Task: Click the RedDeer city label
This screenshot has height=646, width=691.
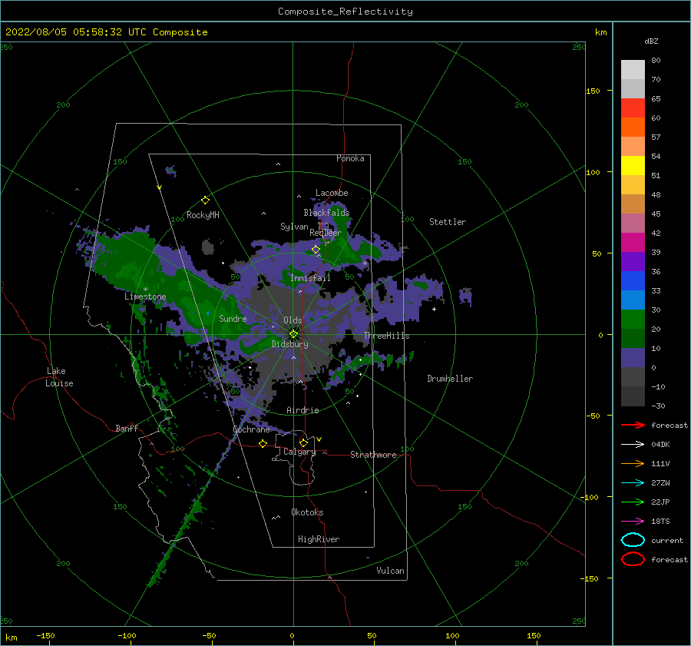Action: click(x=326, y=233)
